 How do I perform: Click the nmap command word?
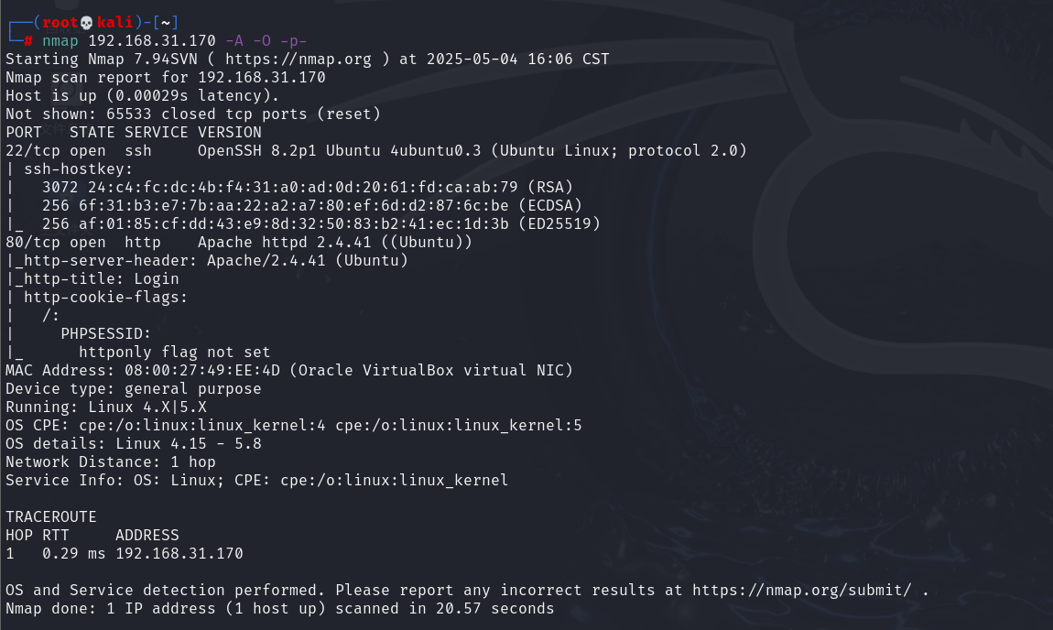tap(60, 41)
